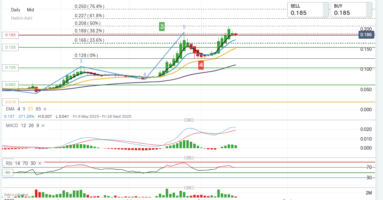
Task: Click the SELL 0.185 button
Action: point(308,10)
